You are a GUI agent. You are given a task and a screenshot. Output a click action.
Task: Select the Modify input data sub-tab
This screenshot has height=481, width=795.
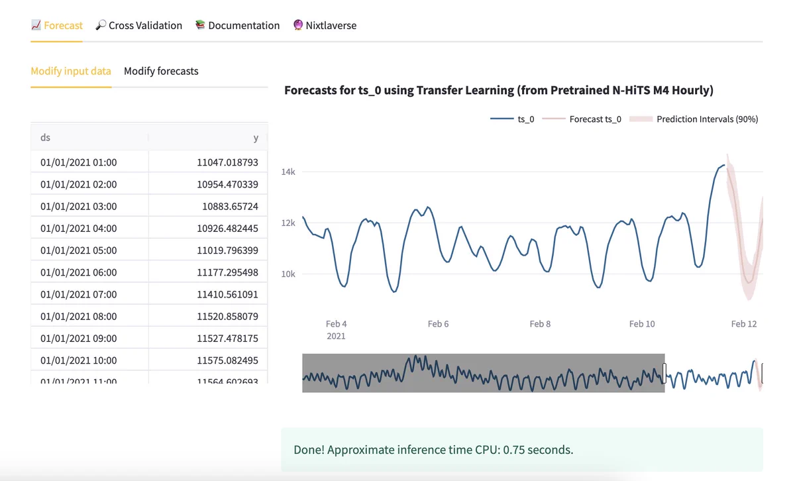[71, 71]
